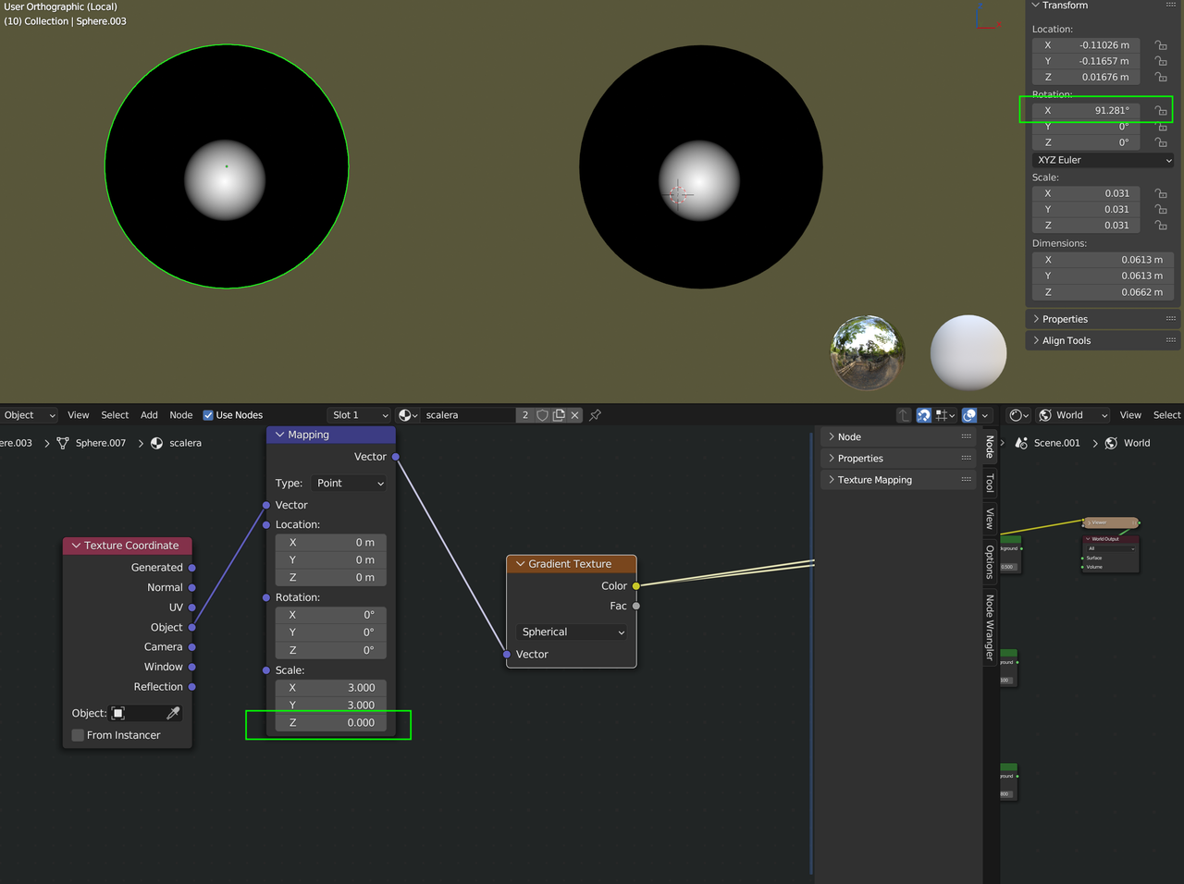The height and width of the screenshot is (884, 1184).
Task: Click the eyedropper in Texture Coordinate node
Action: coord(173,713)
